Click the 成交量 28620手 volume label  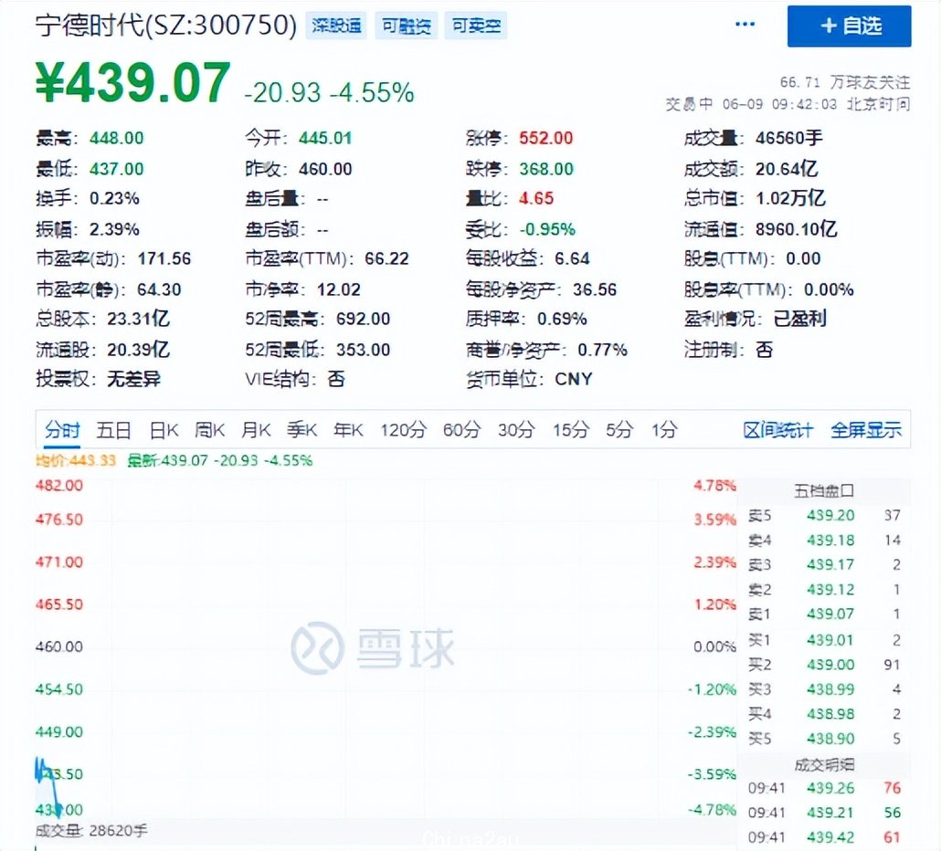pos(90,831)
